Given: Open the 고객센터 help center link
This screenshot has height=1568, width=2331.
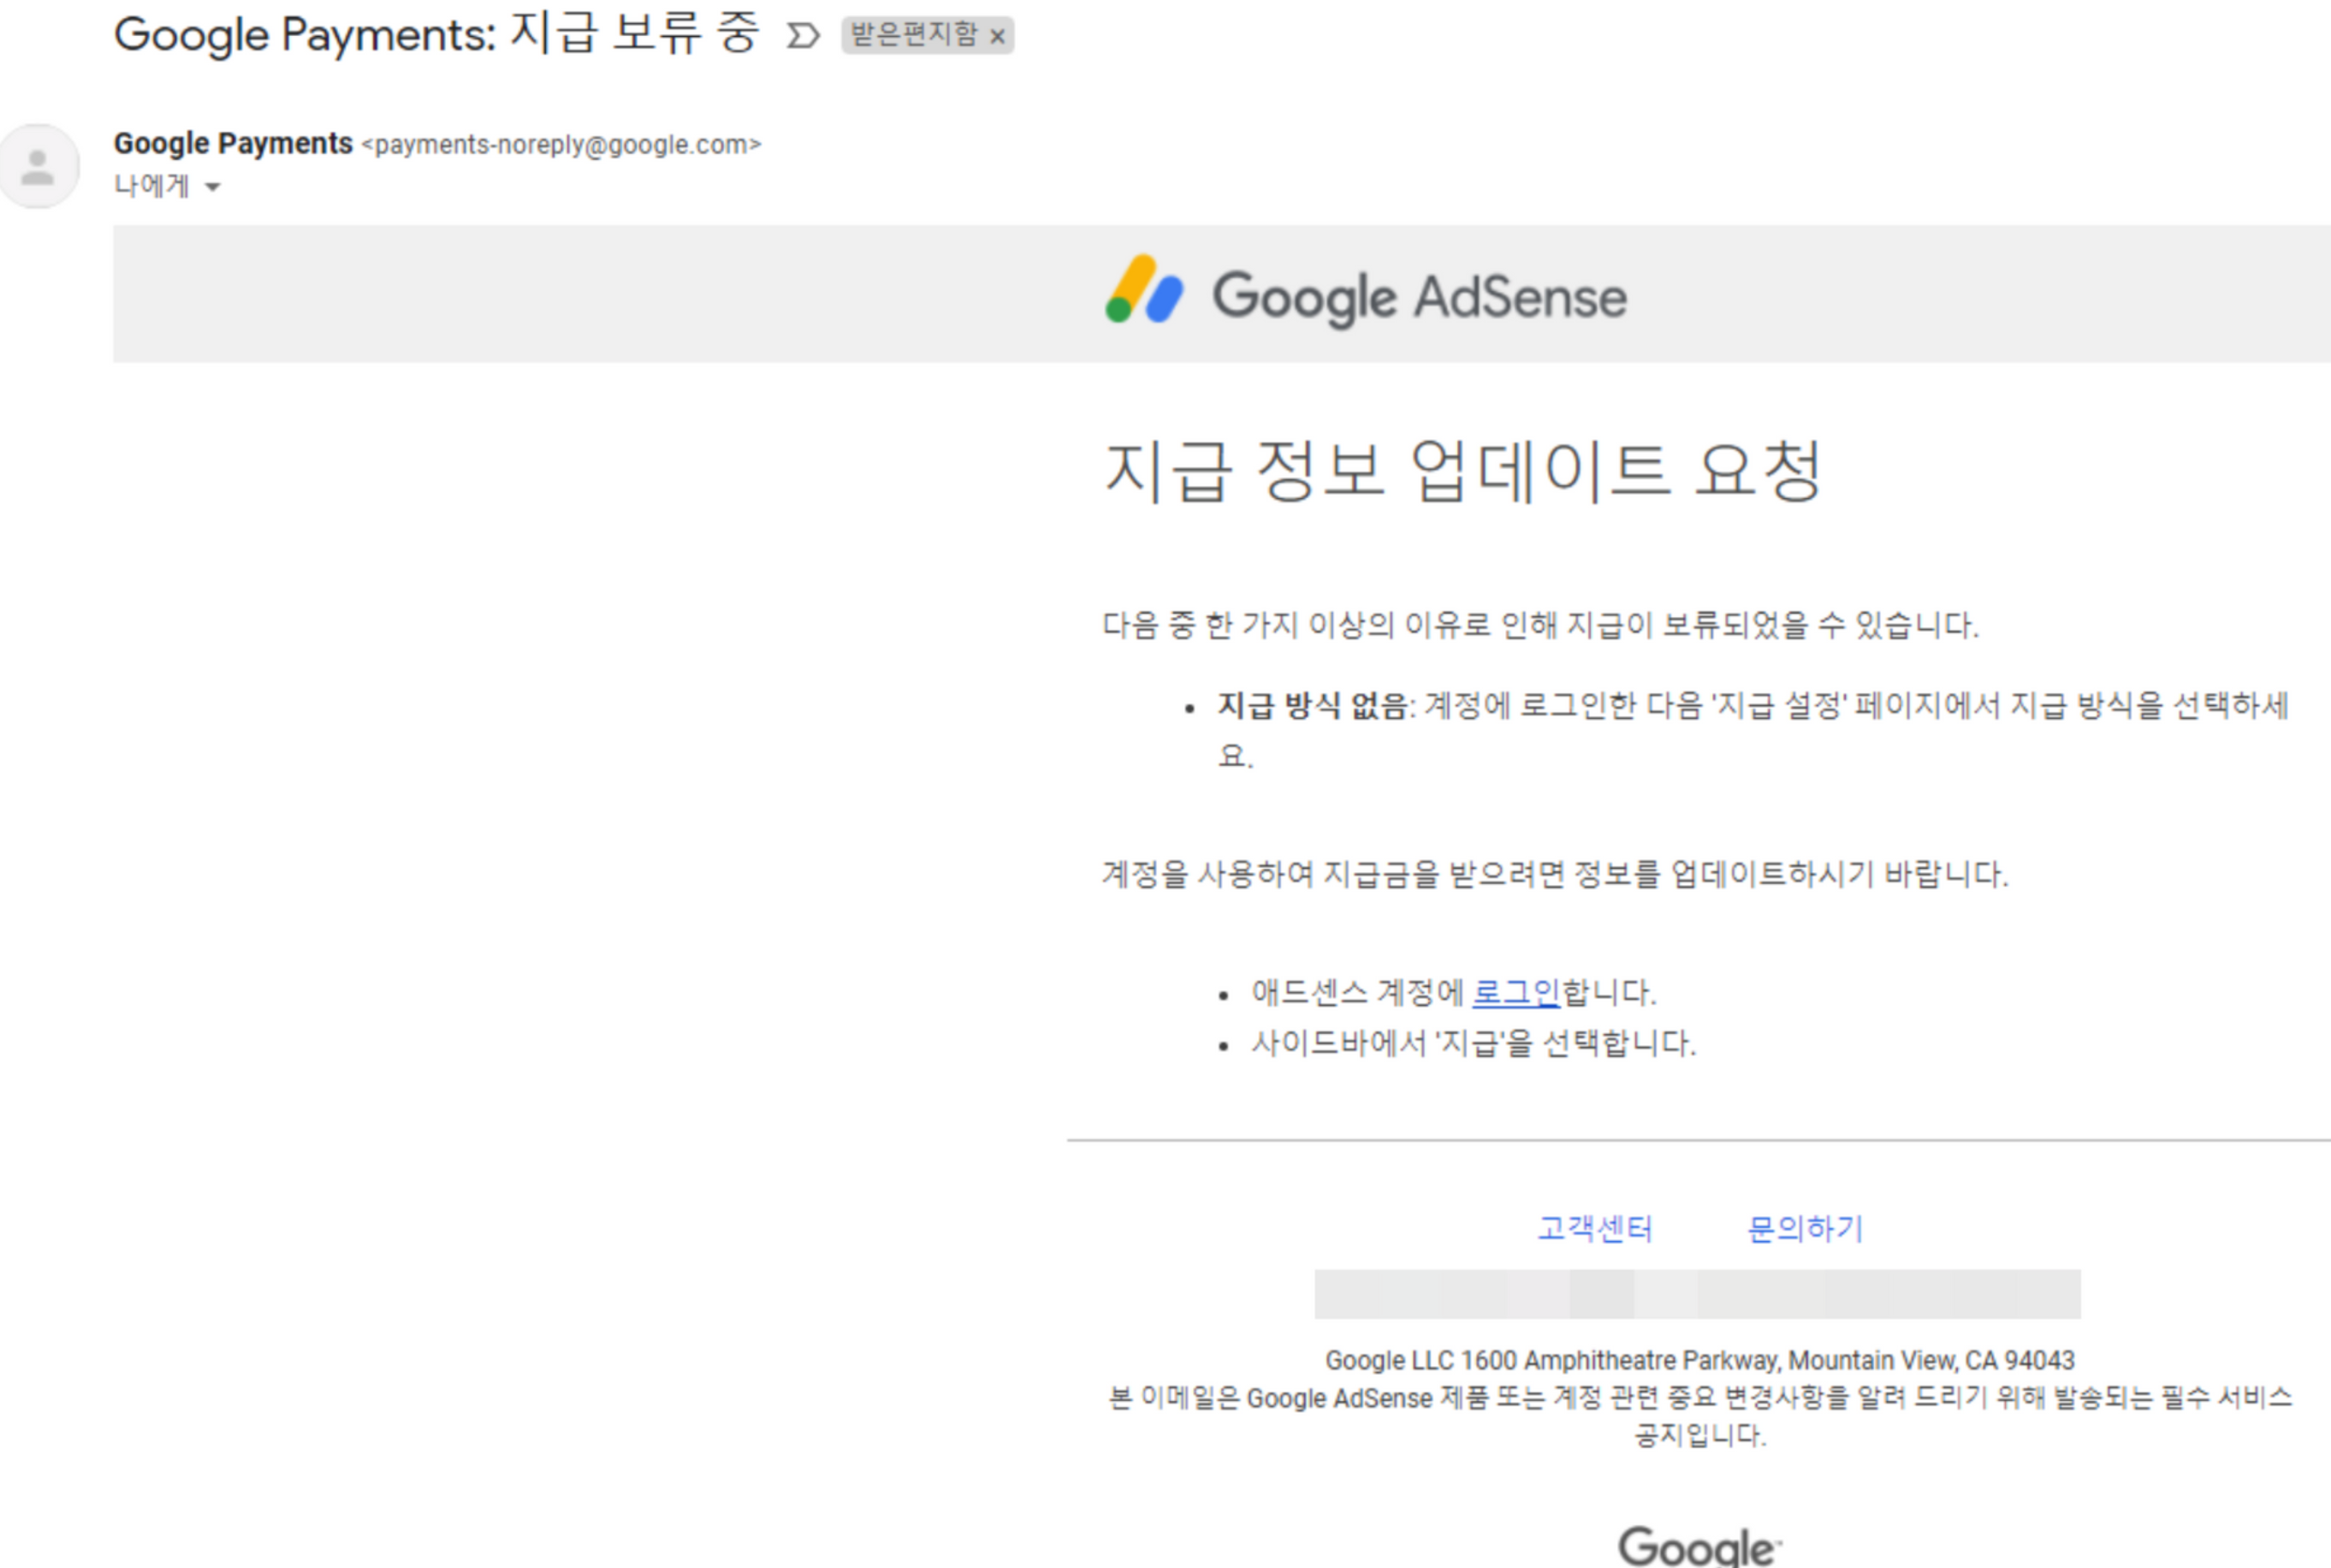Looking at the screenshot, I should [x=1594, y=1228].
